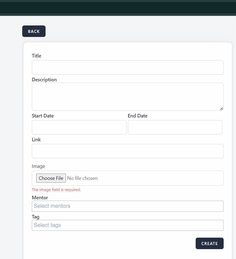
Task: Click the "No file chosen" text
Action: click(x=82, y=178)
